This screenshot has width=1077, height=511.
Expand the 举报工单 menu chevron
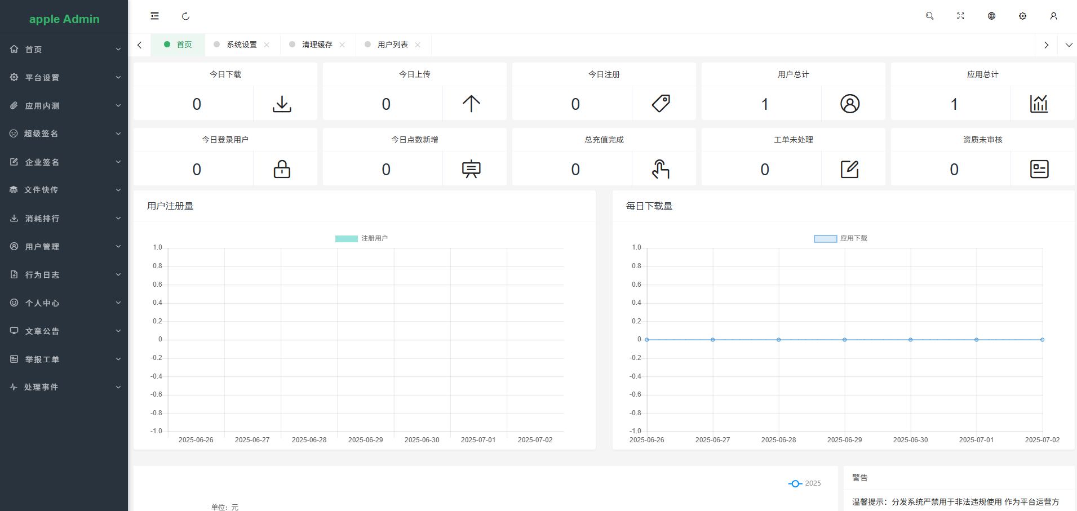click(x=118, y=359)
